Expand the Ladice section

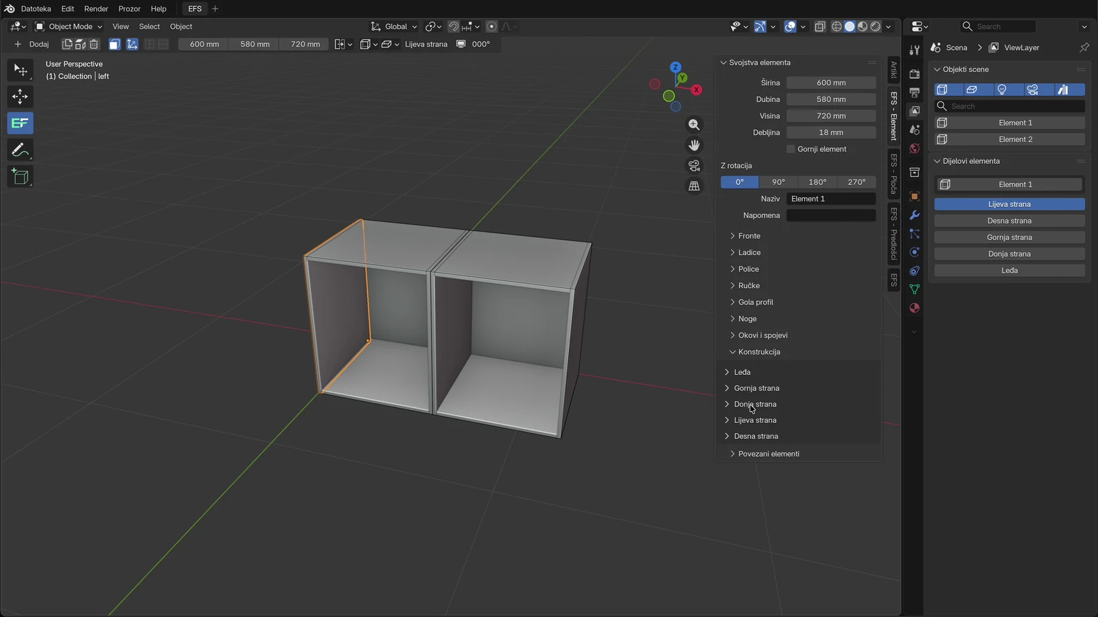pyautogui.click(x=749, y=252)
